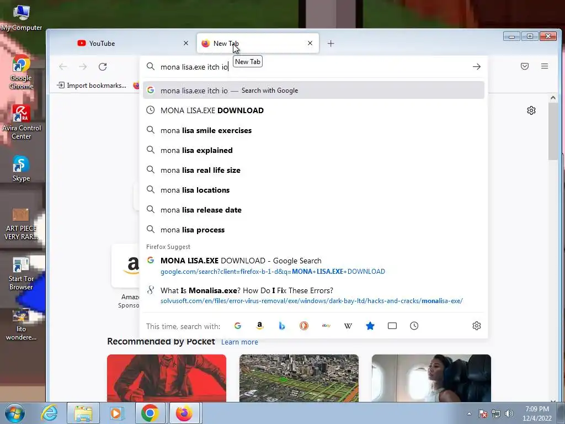
Task: Reload the current page
Action: point(103,67)
